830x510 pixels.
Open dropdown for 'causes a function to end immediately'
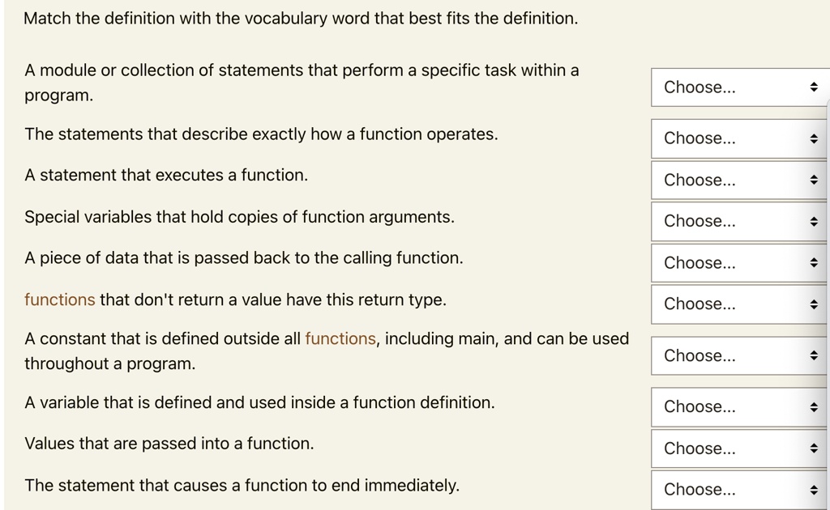pos(739,490)
